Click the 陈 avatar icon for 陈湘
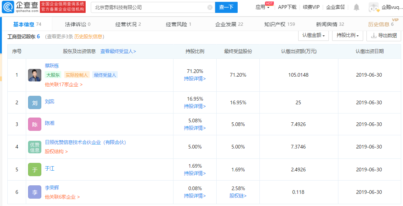 [x=35, y=125]
